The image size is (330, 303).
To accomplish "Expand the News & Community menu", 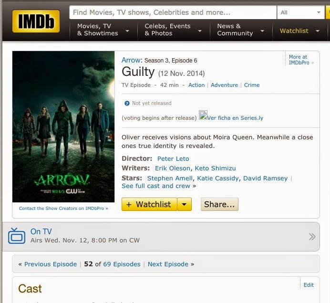I will [240, 30].
